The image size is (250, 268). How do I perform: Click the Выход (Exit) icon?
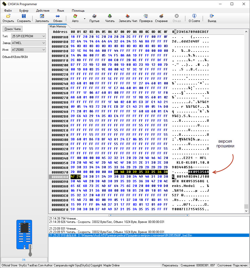point(212,16)
